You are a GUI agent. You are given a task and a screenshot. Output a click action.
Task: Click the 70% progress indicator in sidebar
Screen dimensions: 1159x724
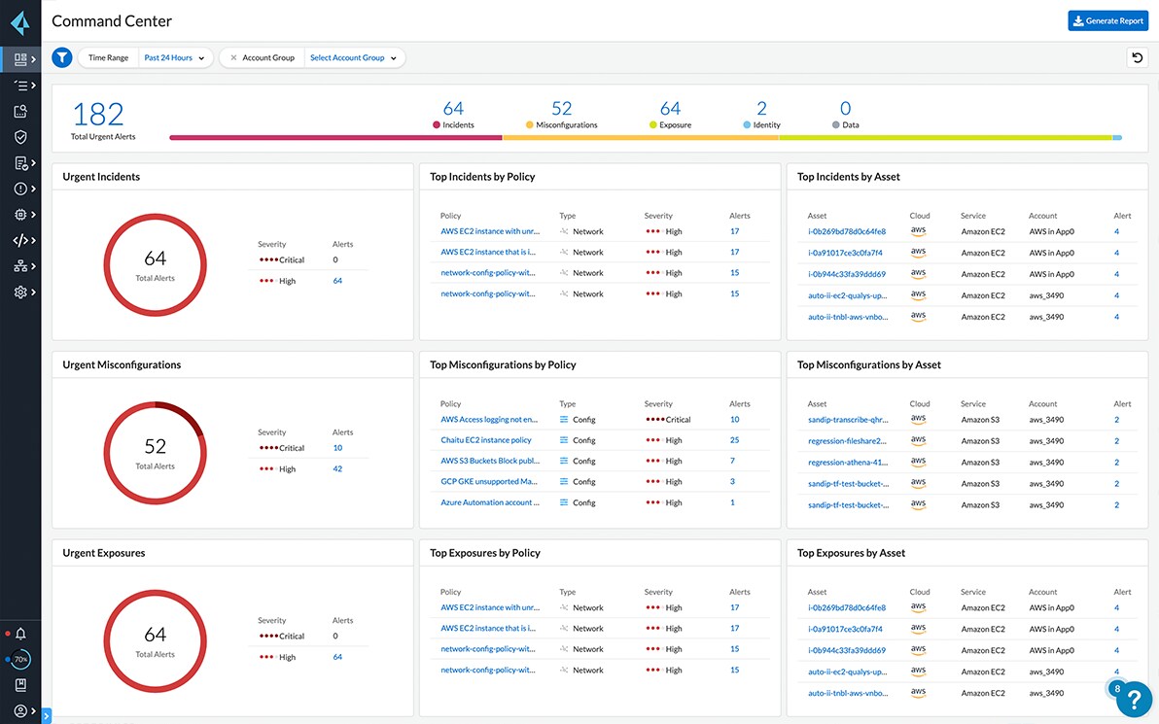[x=19, y=659]
